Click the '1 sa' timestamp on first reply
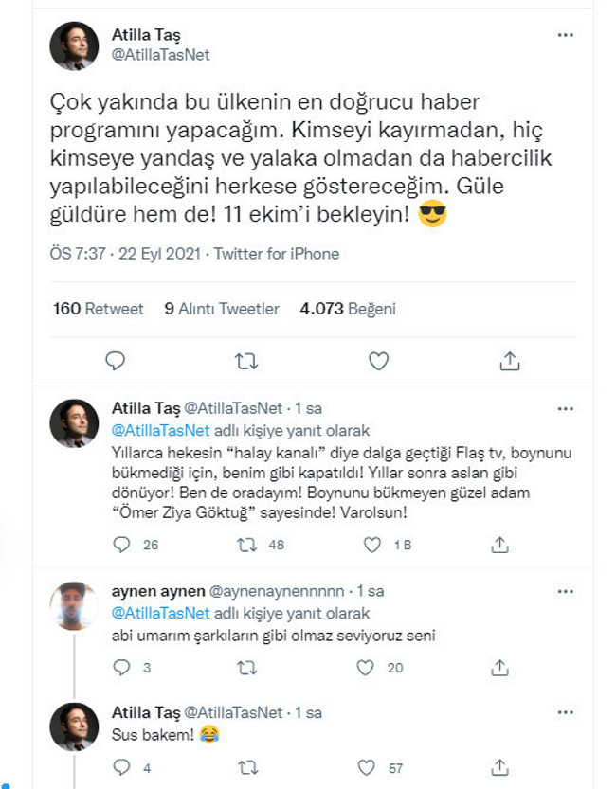 pos(311,409)
